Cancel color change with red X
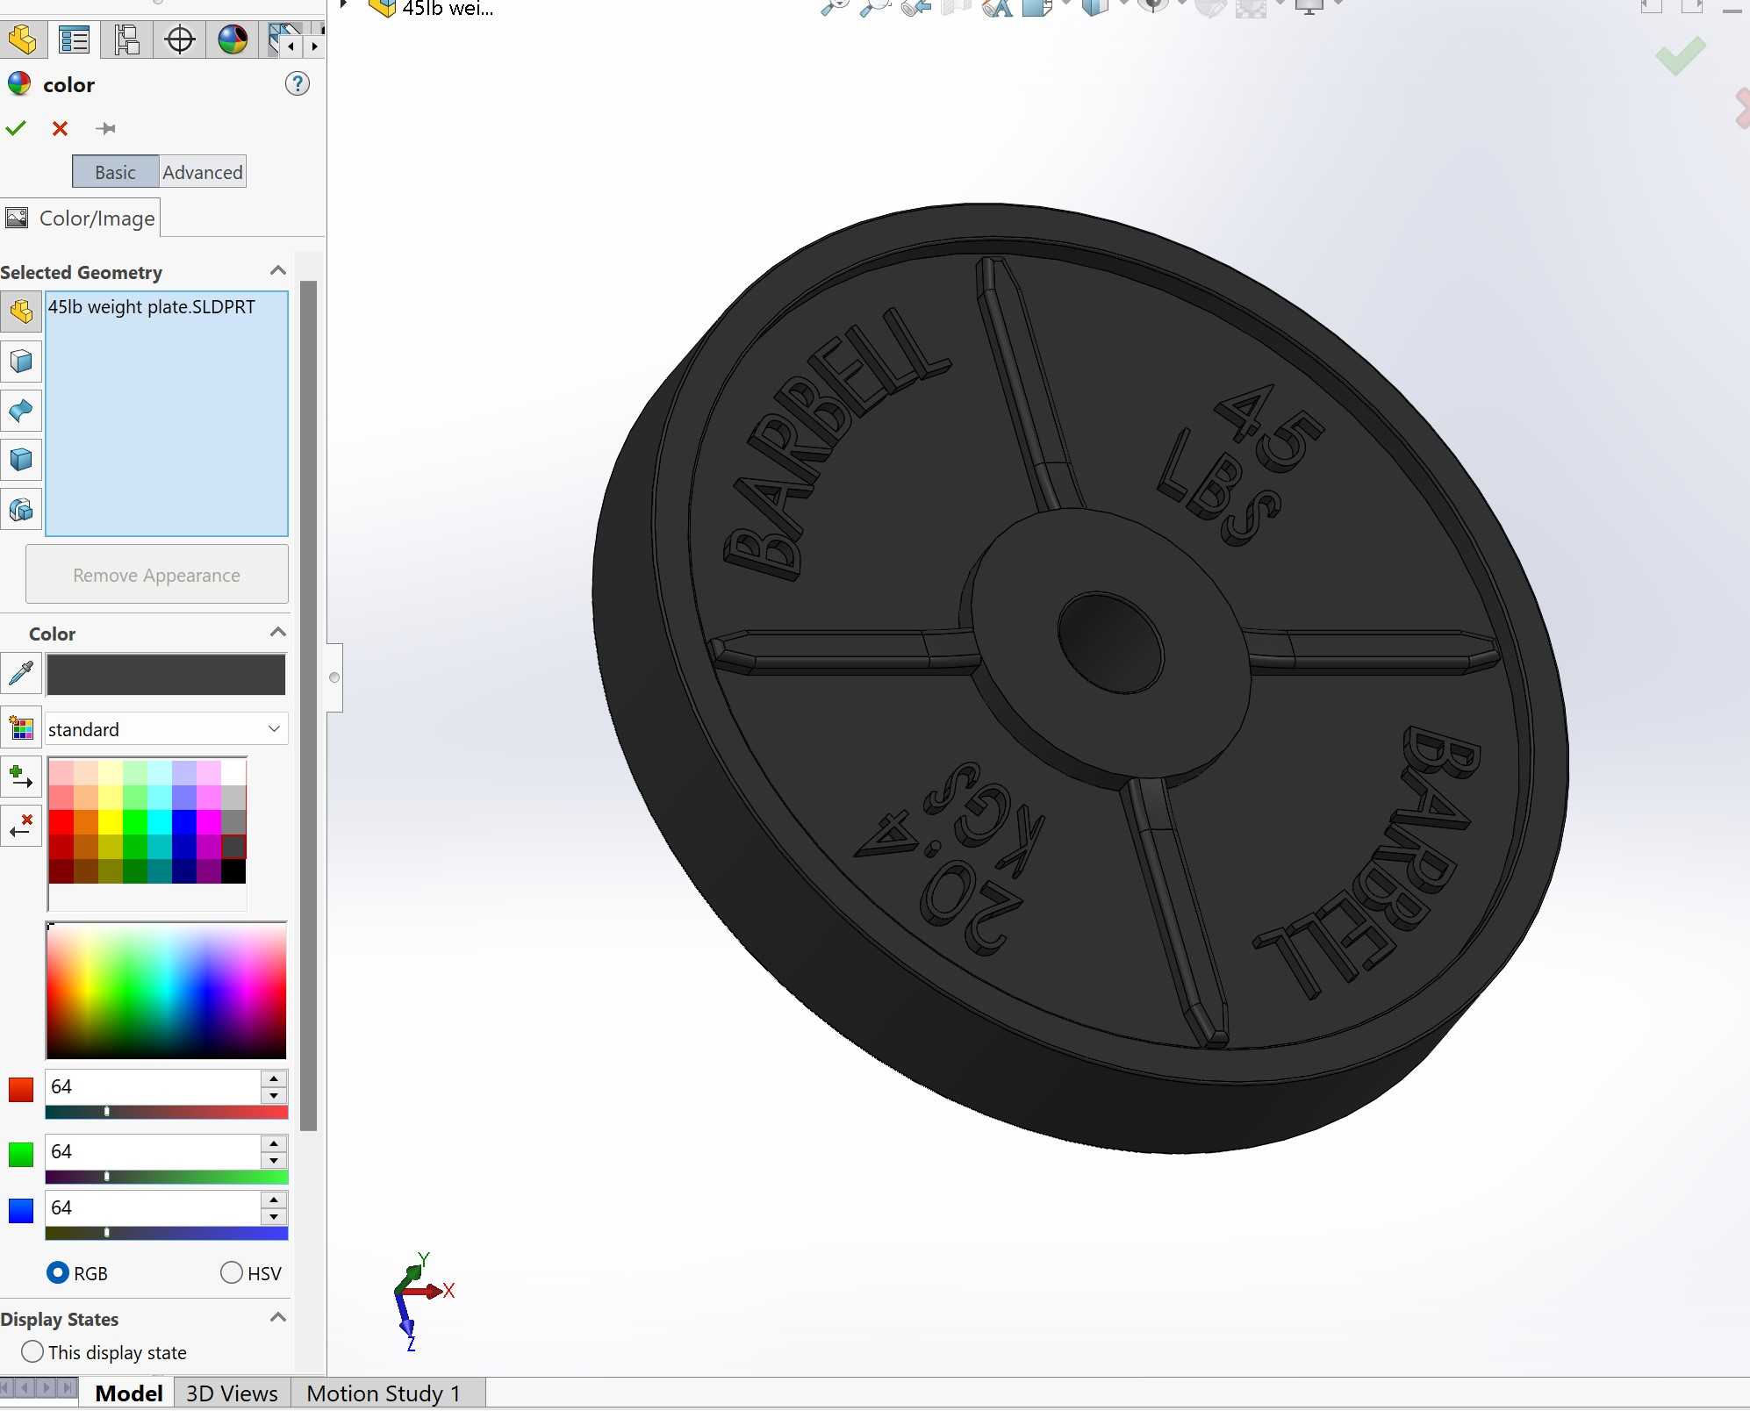The height and width of the screenshot is (1411, 1750). coord(60,129)
